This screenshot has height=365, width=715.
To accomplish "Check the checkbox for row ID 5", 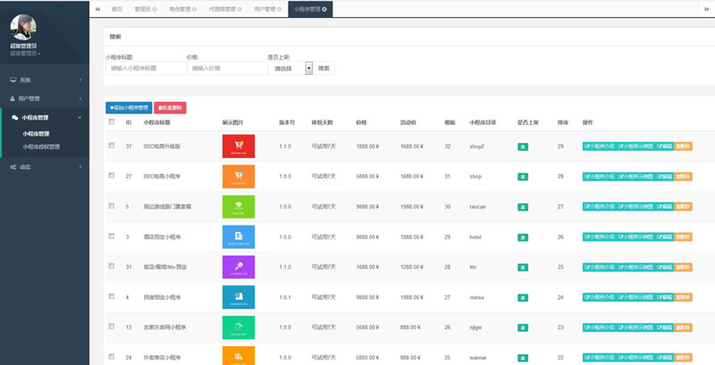I will click(112, 206).
